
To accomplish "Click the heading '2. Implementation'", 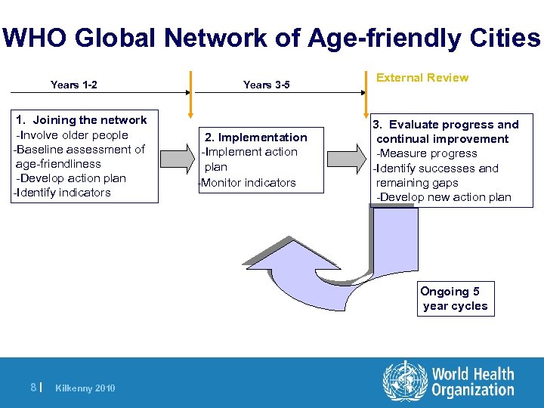I will pos(255,138).
